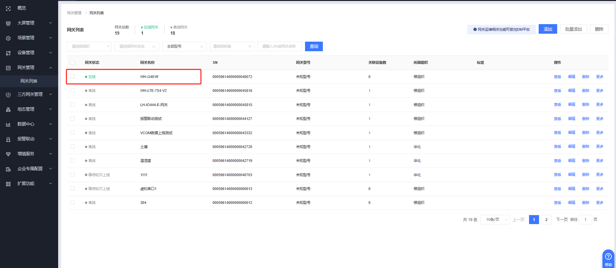Toggle the select-all checkbox in table header
The width and height of the screenshot is (616, 268).
(x=72, y=62)
